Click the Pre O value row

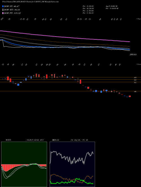[88, 6]
